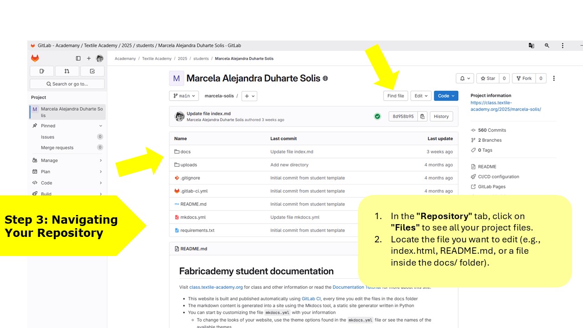The image size is (583, 328).
Task: Click the Academany breadcrumb
Action: tap(125, 59)
